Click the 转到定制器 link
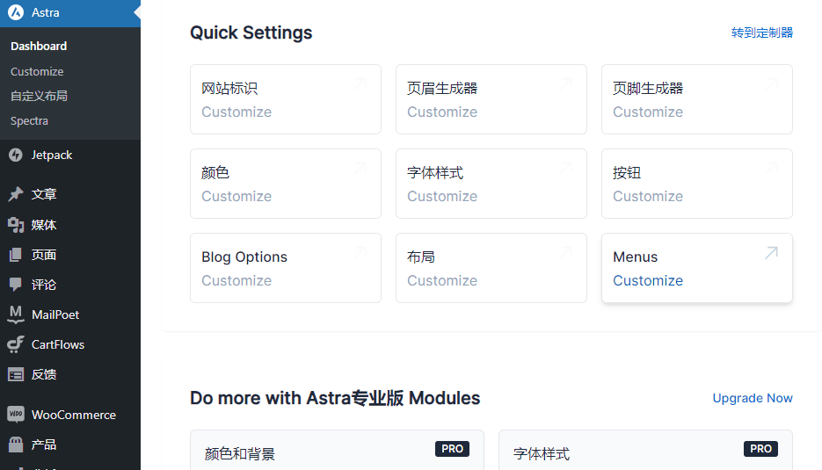Screen dimensions: 822x470 (761, 33)
